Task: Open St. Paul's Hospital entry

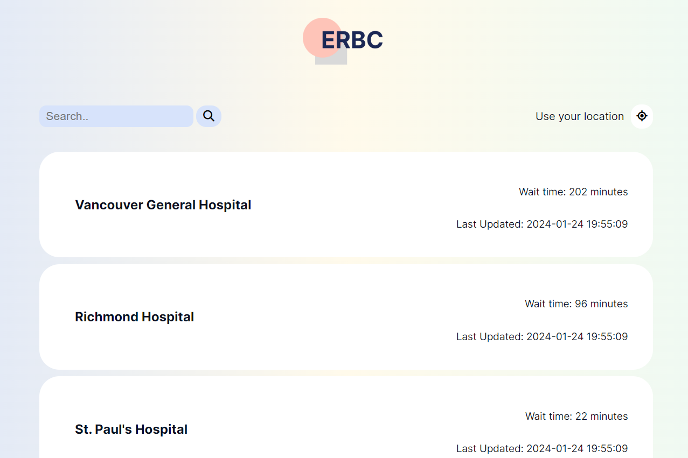Action: click(131, 429)
